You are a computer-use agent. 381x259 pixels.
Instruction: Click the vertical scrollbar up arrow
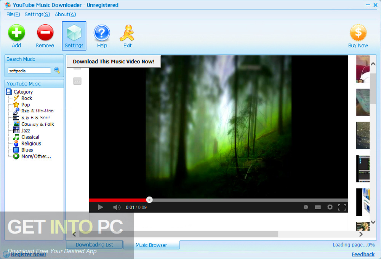coord(373,64)
